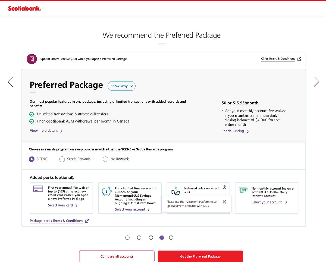
Task: Close the Investment Platform tooltip
Action: [224, 202]
